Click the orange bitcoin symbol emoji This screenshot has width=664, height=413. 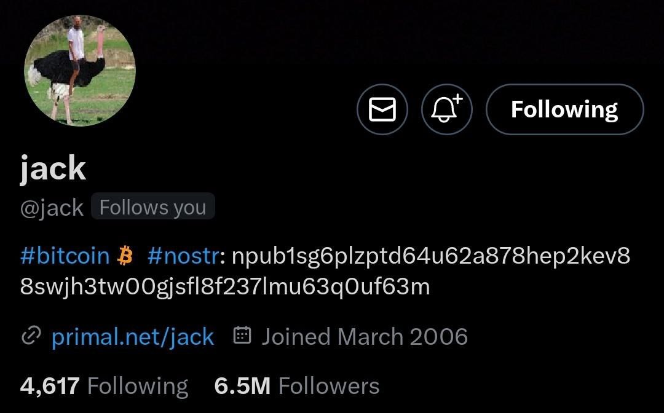click(x=125, y=256)
